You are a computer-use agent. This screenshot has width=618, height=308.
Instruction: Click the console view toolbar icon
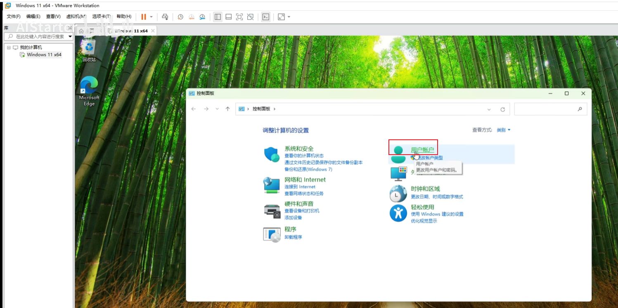[266, 17]
